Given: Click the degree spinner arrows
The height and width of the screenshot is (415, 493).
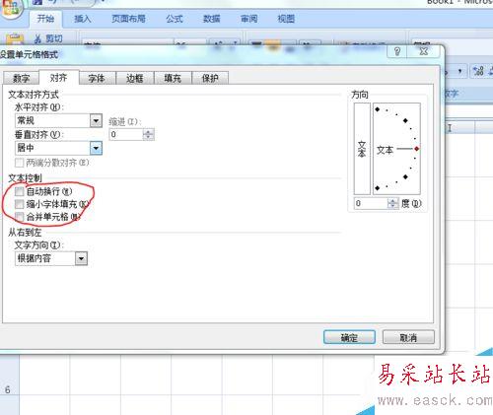Looking at the screenshot, I should tap(392, 203).
